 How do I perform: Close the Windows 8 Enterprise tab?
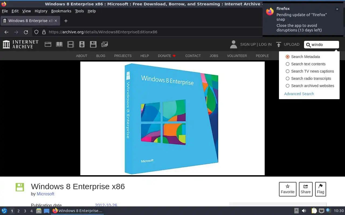pyautogui.click(x=56, y=21)
